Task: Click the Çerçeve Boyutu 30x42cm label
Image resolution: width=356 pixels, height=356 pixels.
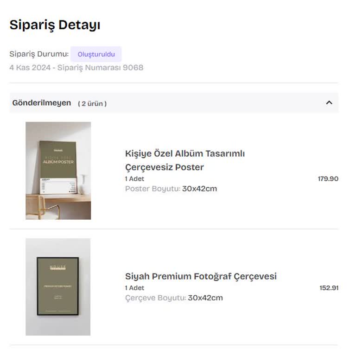Action: coord(174,298)
